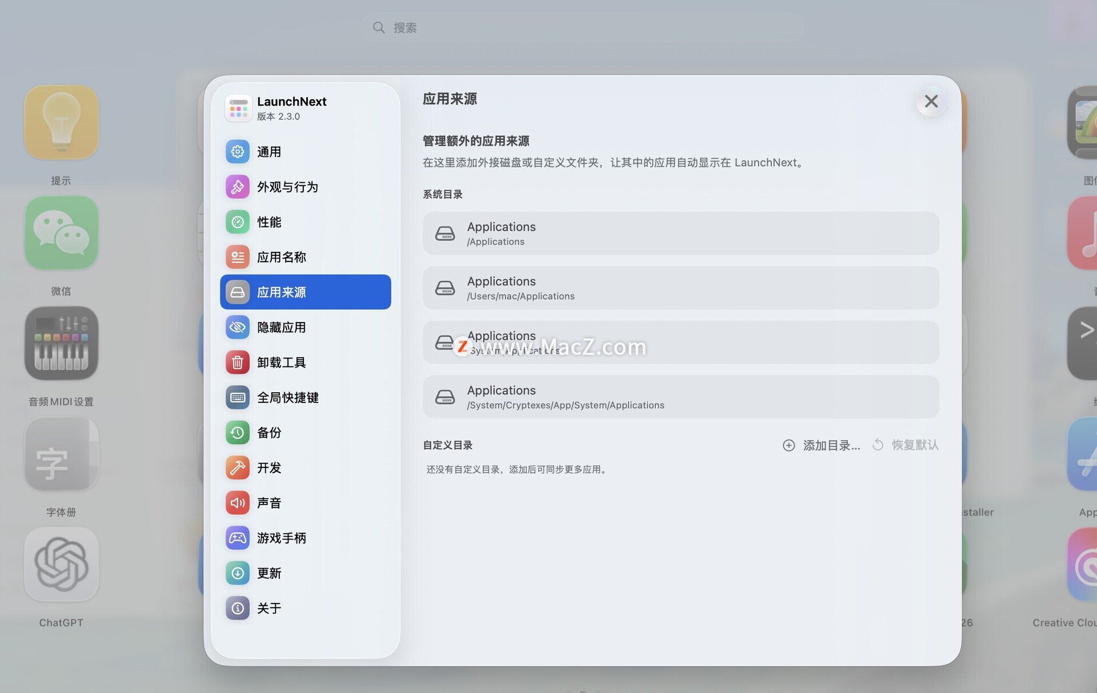Switch to the 备份 backup section

[x=269, y=433]
